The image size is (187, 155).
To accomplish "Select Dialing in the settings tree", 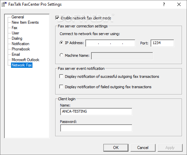I will [17, 38].
